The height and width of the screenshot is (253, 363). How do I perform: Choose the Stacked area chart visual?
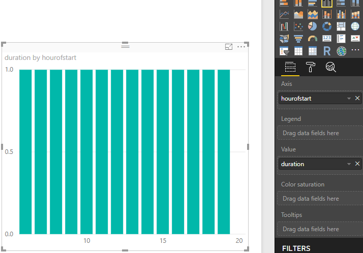pos(313,15)
